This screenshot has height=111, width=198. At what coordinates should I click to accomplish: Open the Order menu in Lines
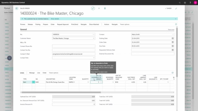(x=45, y=73)
